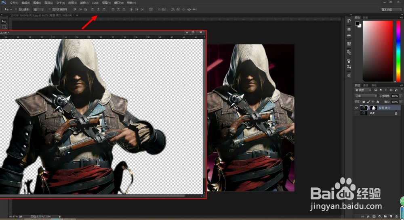Image resolution: width=404 pixels, height=220 pixels.
Task: Switch to 色板 swatches tab
Action: (x=365, y=17)
